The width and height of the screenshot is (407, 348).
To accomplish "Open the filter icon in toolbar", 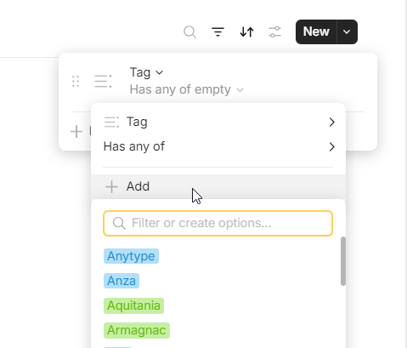I will point(218,31).
